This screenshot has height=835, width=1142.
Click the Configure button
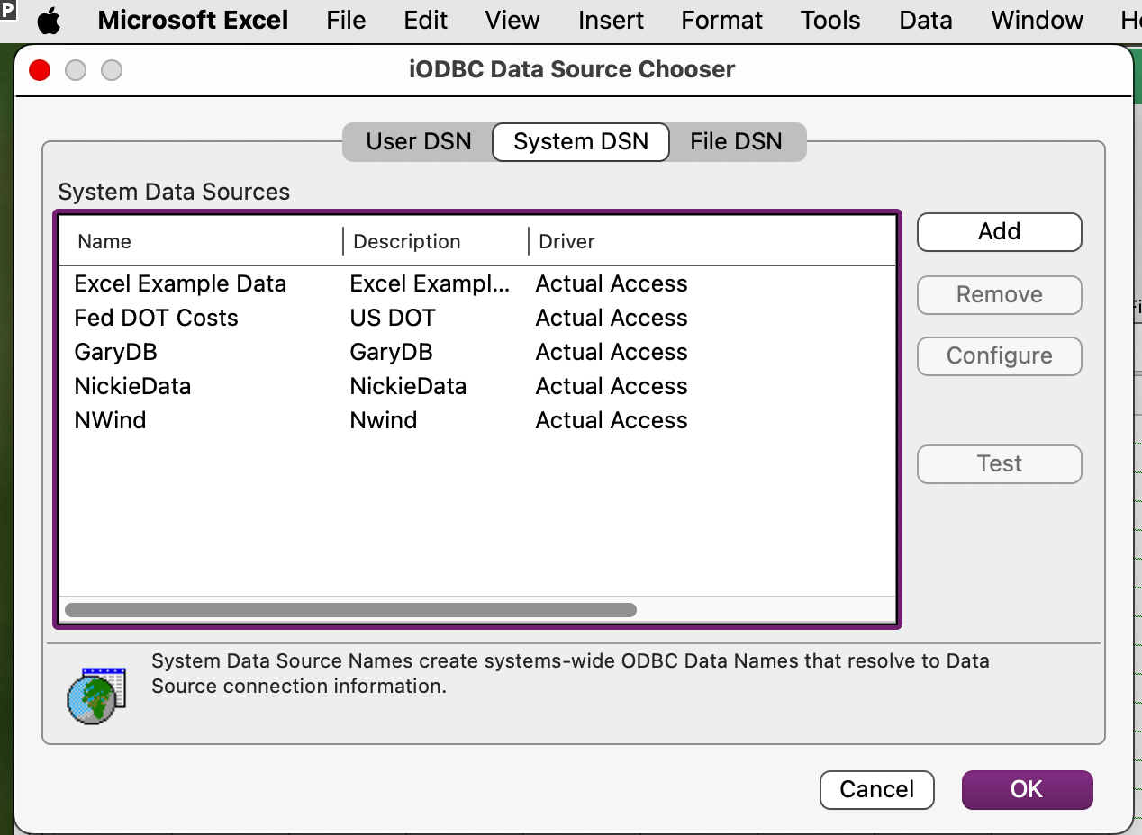[999, 356]
